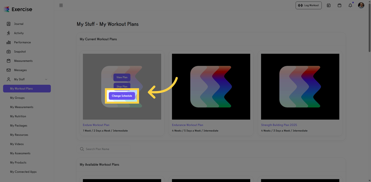Open the Endure Workout Plan link

point(96,125)
